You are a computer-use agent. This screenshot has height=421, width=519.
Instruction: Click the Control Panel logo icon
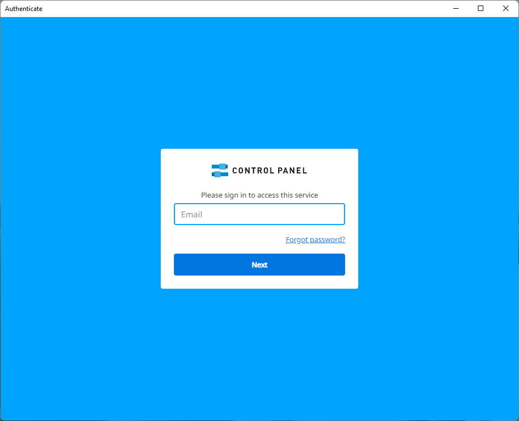(x=220, y=170)
